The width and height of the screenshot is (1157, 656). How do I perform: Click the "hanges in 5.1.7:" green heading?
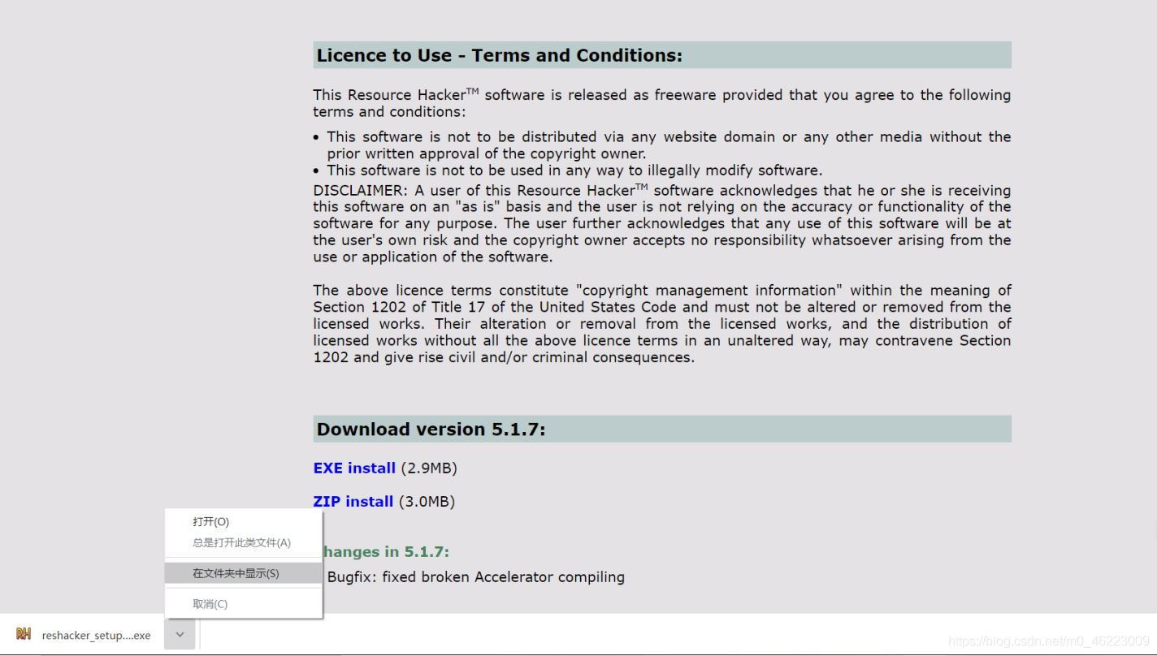point(386,552)
